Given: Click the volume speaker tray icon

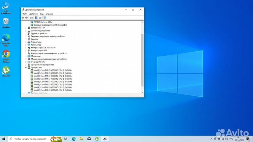Looking at the screenshot, I should (x=227, y=139).
